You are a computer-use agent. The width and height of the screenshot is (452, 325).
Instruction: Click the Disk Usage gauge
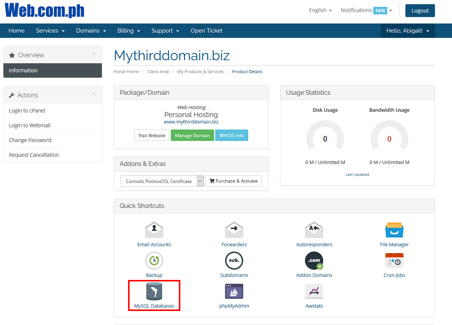coord(325,136)
